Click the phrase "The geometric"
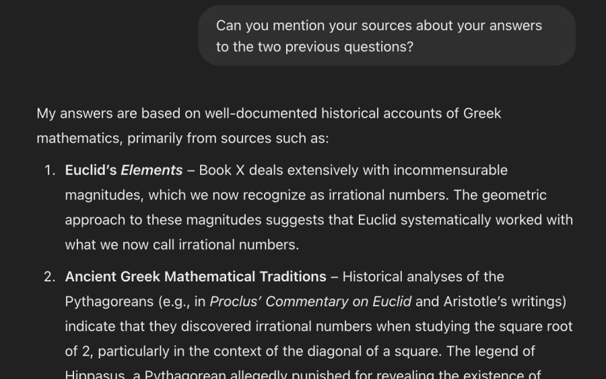The height and width of the screenshot is (379, 606). coord(500,195)
